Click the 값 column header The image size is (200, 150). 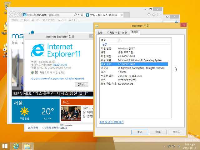point(142,40)
